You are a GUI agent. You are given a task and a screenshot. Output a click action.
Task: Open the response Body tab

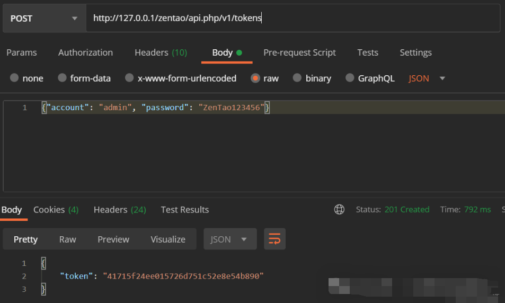pos(12,210)
